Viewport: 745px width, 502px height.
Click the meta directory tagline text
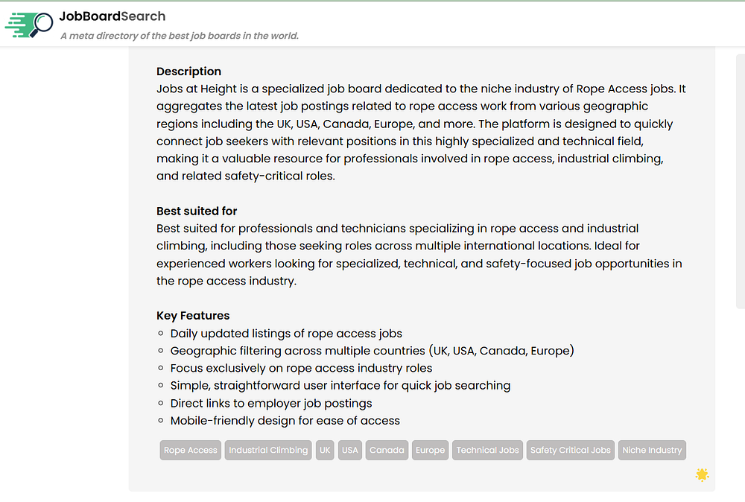[x=180, y=36]
